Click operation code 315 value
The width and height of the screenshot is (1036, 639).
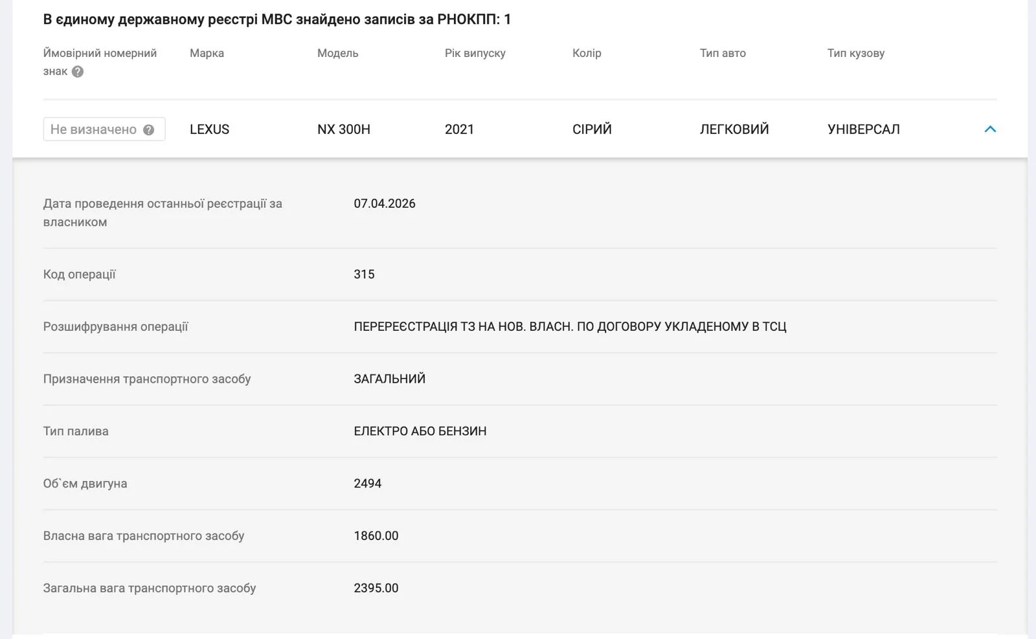point(364,275)
